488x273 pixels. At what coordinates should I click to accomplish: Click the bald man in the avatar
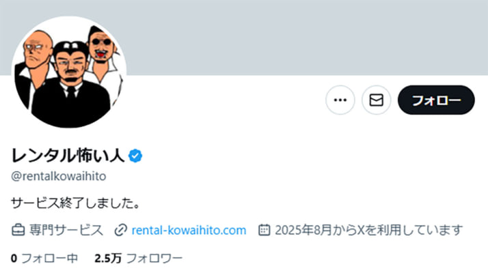click(38, 51)
